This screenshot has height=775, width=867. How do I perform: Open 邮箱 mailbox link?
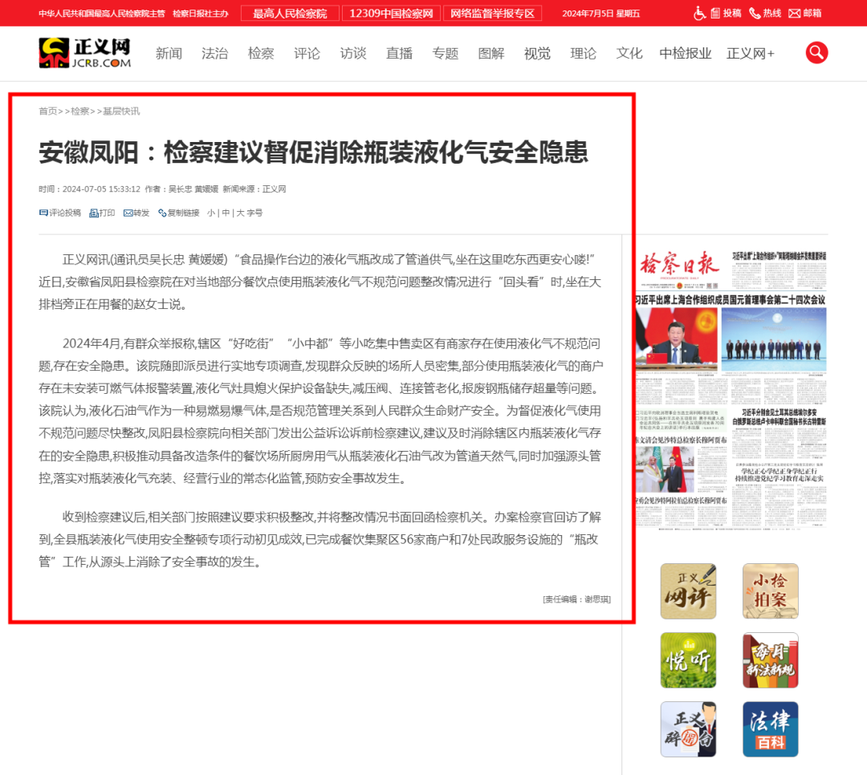pos(805,14)
